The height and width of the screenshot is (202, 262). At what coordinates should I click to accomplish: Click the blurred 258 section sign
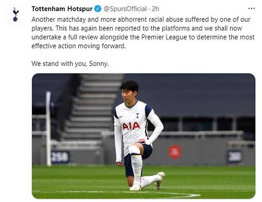pos(60,157)
